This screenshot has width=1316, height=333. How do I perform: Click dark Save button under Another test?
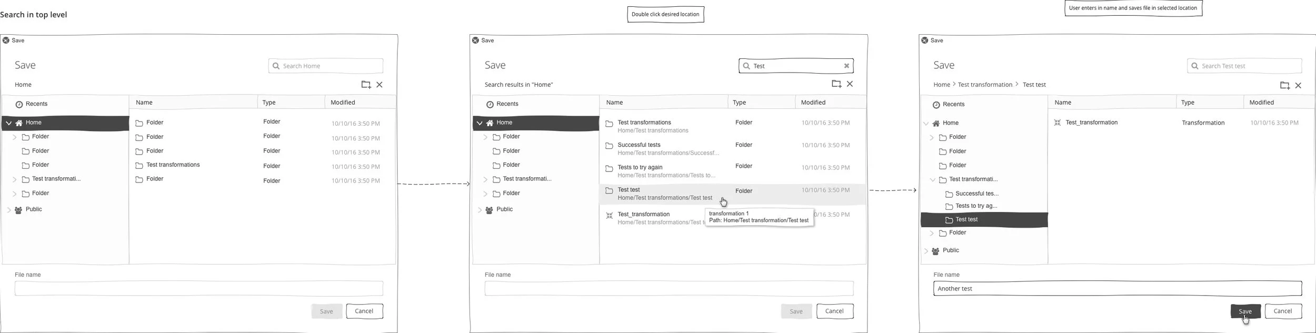(x=1245, y=311)
